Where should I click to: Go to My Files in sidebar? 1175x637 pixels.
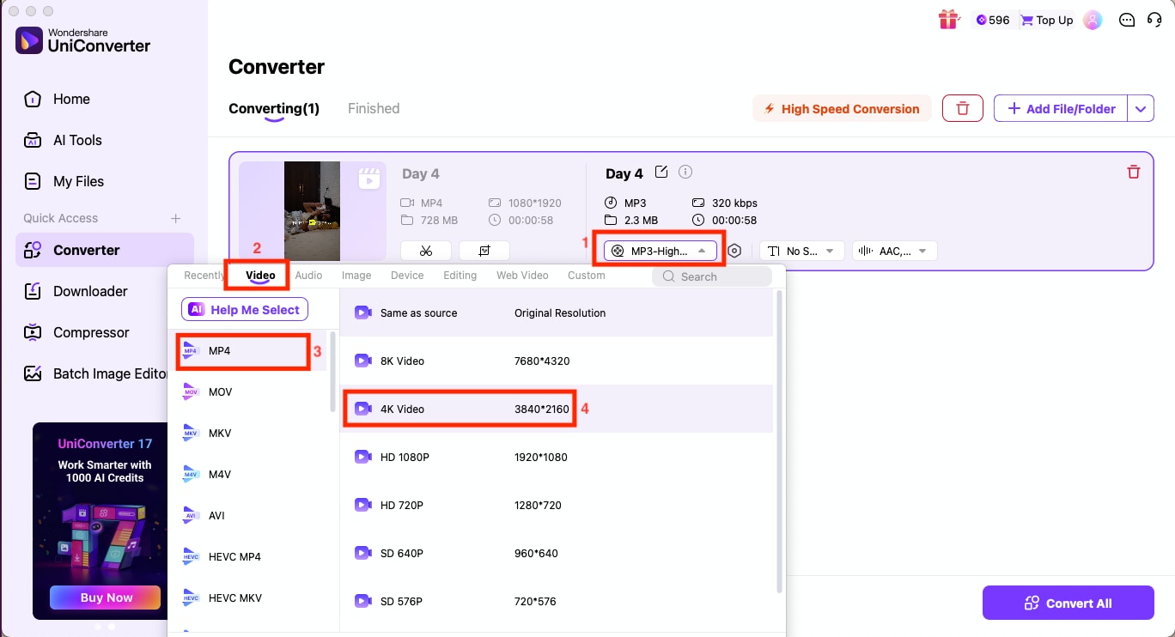pos(64,181)
